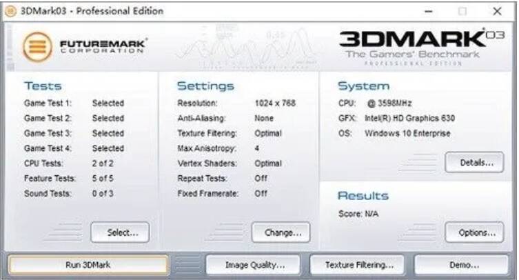
Task: Click the Run 3DMark button
Action: point(88,265)
